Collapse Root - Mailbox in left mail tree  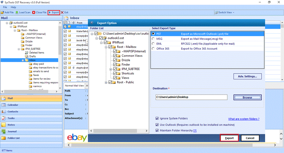[x=15, y=31]
